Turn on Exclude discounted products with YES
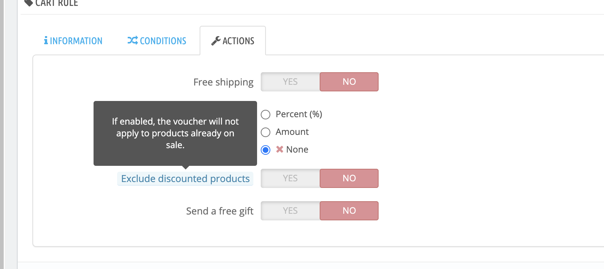 click(x=290, y=178)
